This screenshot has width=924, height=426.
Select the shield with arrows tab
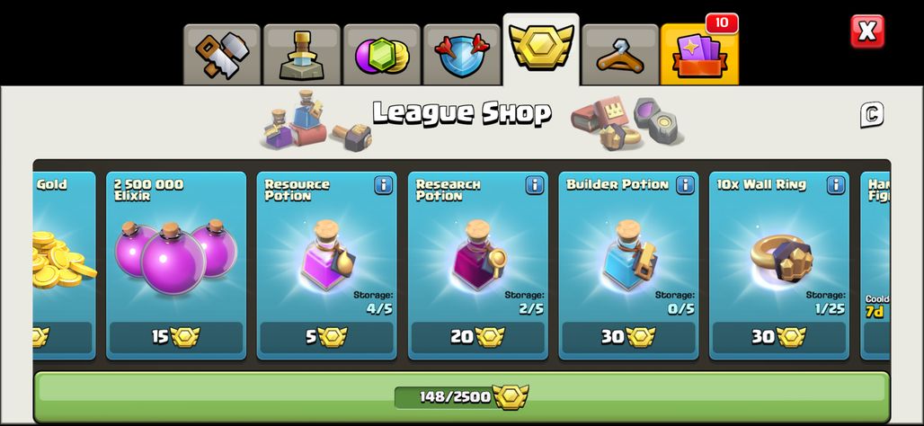click(x=461, y=55)
